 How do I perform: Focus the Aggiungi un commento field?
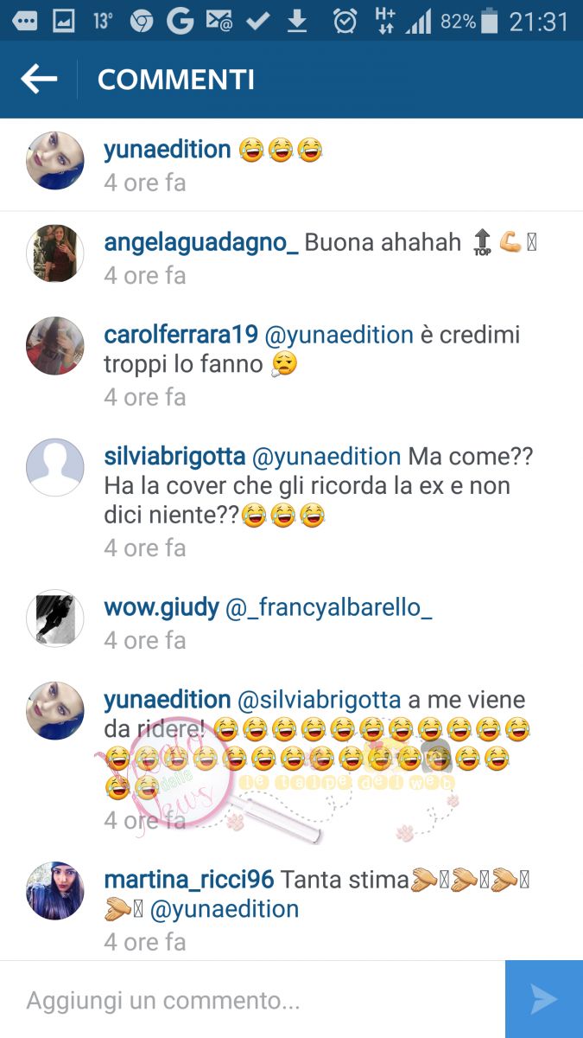252,1000
